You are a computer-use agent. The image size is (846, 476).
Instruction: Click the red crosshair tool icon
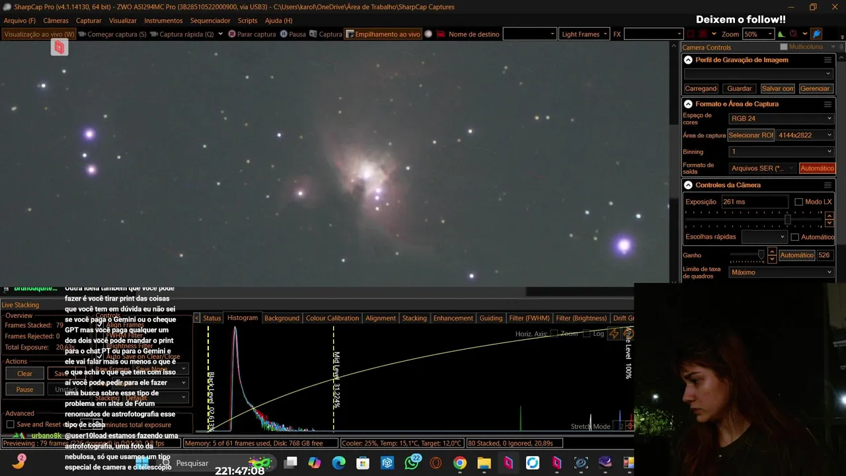pyautogui.click(x=703, y=34)
